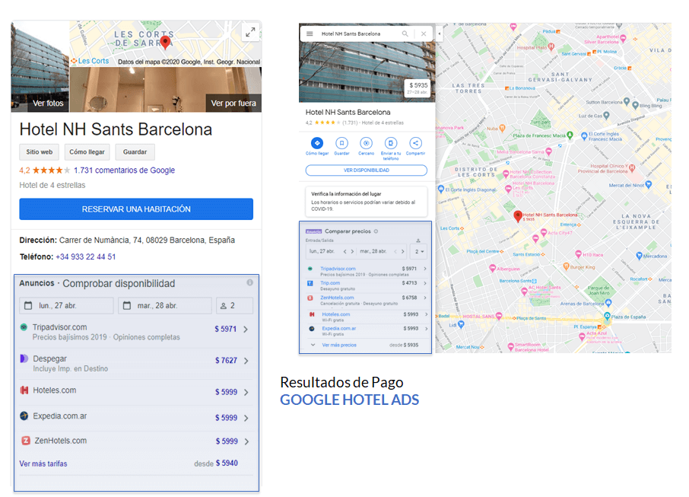Click the chevron on the Tripadvisor.com row in Anuncios

click(246, 329)
